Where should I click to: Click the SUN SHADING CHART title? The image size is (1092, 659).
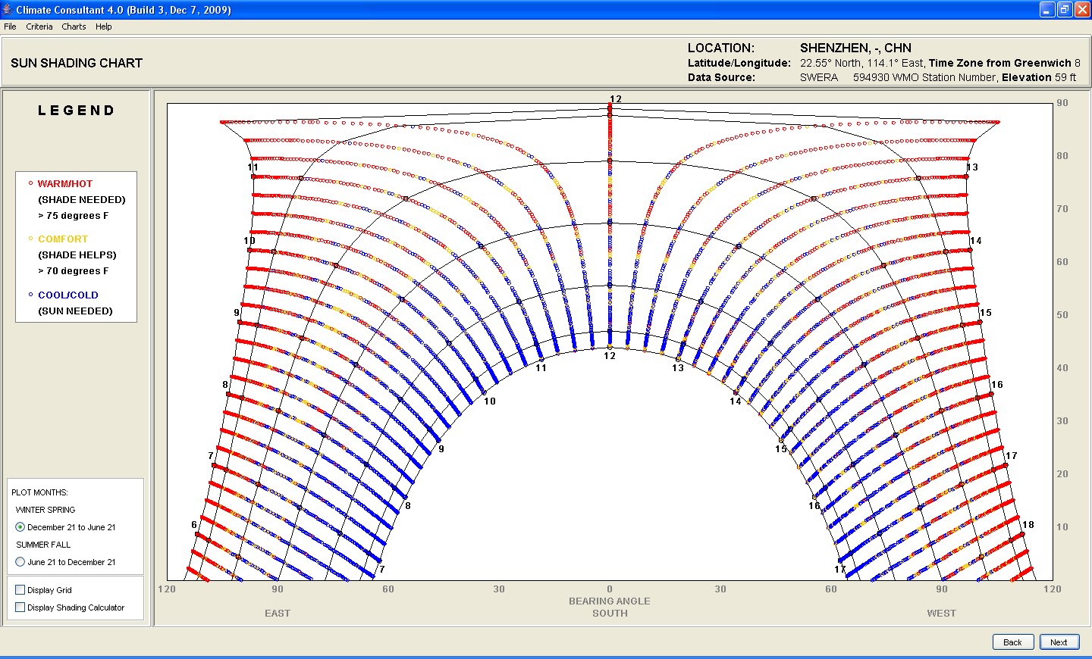click(77, 63)
